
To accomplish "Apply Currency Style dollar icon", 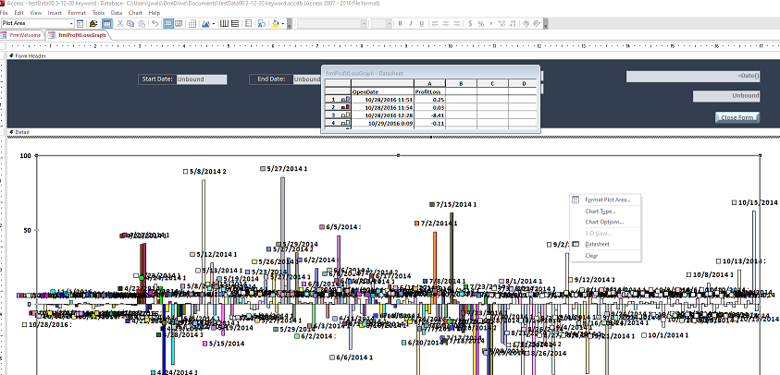I will click(470, 23).
